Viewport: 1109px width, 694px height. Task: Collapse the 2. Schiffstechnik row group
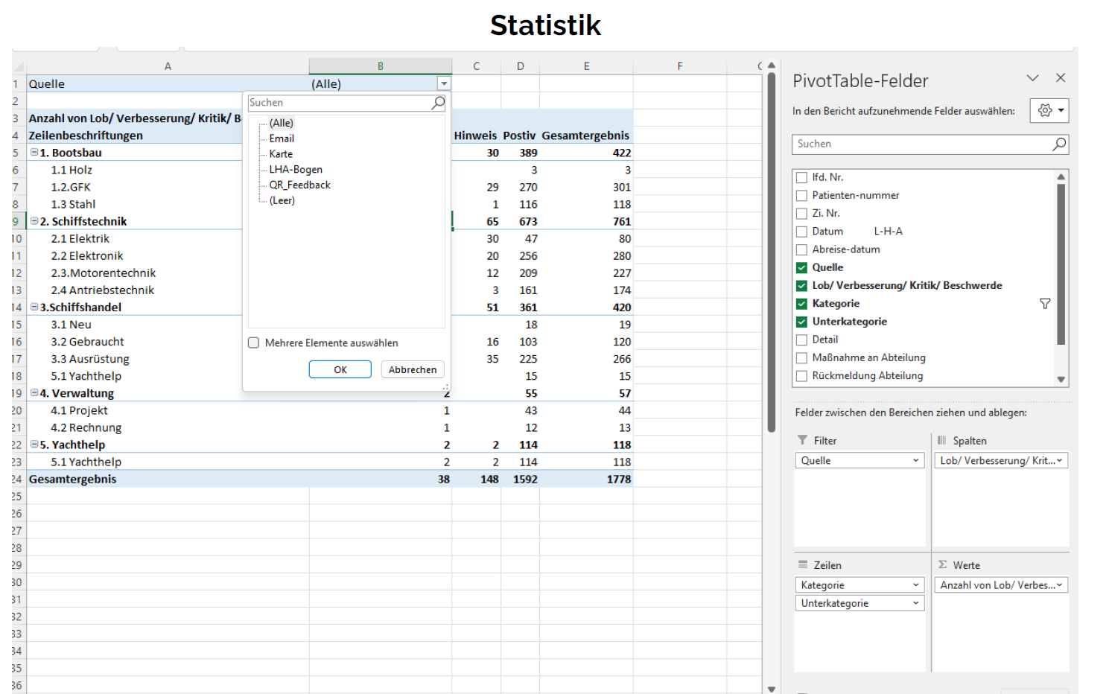coord(34,221)
